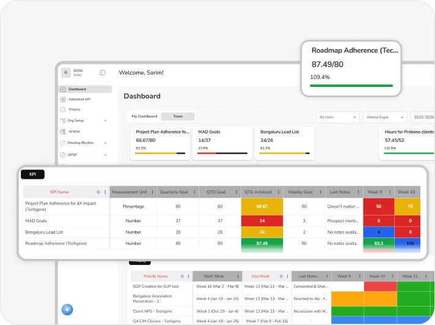Open the Start Week column menu dots
The width and height of the screenshot is (435, 325).
coord(238,277)
